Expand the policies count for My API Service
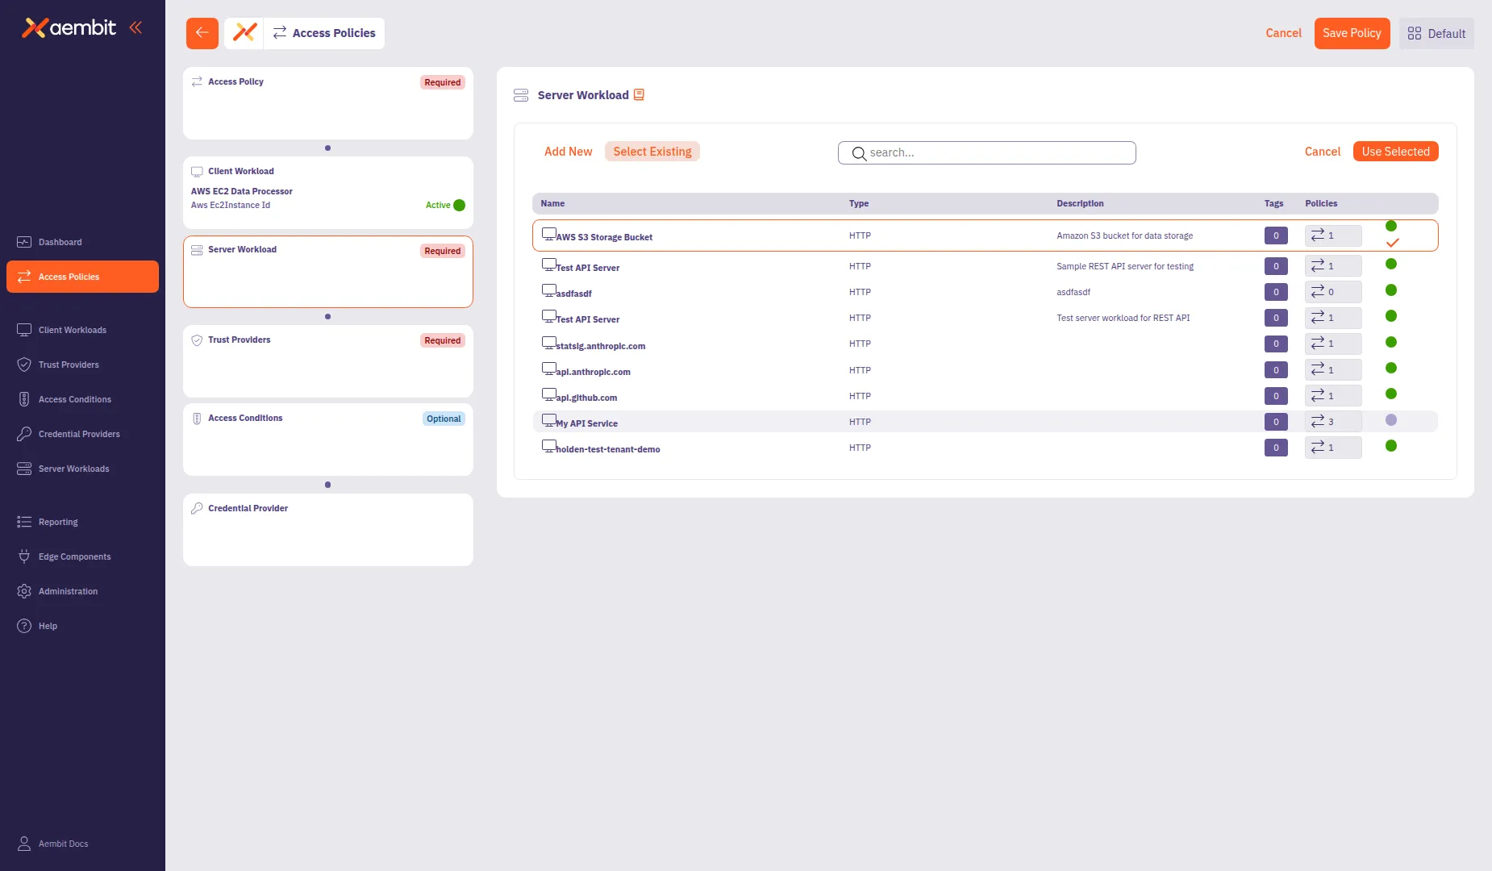Viewport: 1492px width, 871px height. (1332, 421)
